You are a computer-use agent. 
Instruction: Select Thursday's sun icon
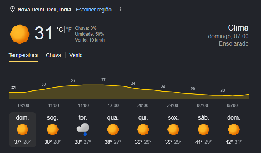coord(143,129)
